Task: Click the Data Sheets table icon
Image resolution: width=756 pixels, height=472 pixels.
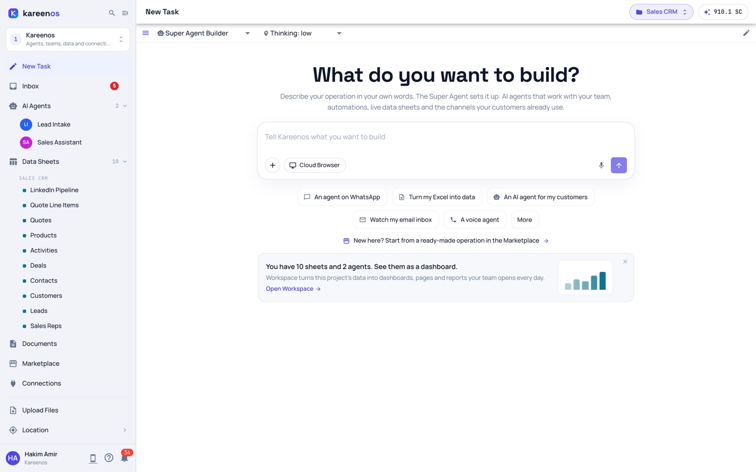Action: point(13,162)
